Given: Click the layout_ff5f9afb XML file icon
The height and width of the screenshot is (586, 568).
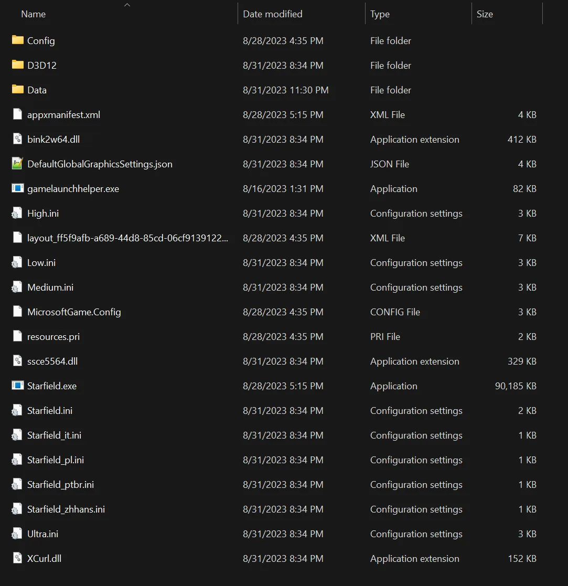Looking at the screenshot, I should [17, 237].
